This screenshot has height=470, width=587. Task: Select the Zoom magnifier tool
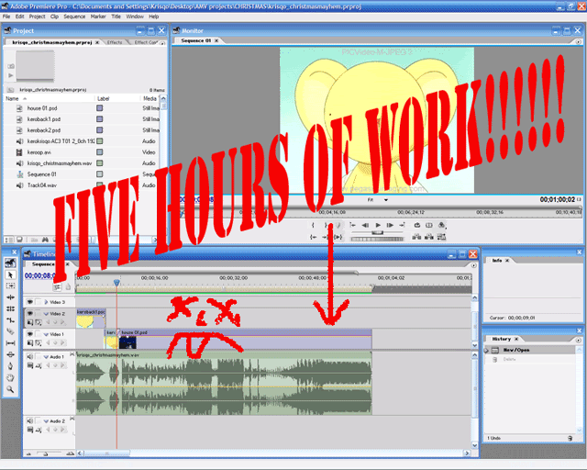click(x=10, y=389)
